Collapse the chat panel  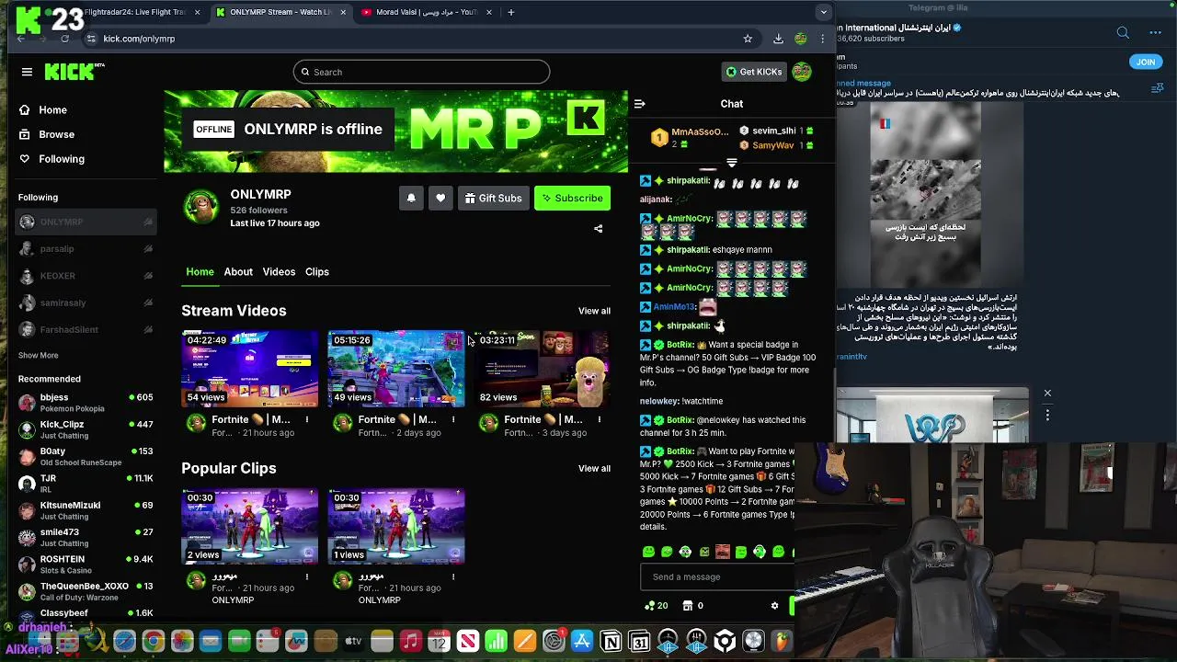tap(640, 104)
